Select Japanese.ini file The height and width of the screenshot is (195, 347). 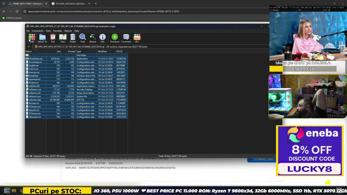click(x=76, y=79)
